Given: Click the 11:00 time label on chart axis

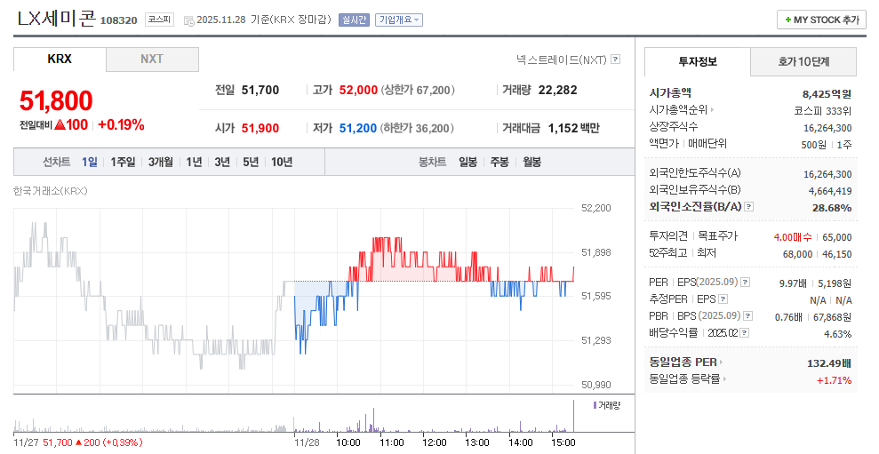Looking at the screenshot, I should [391, 442].
